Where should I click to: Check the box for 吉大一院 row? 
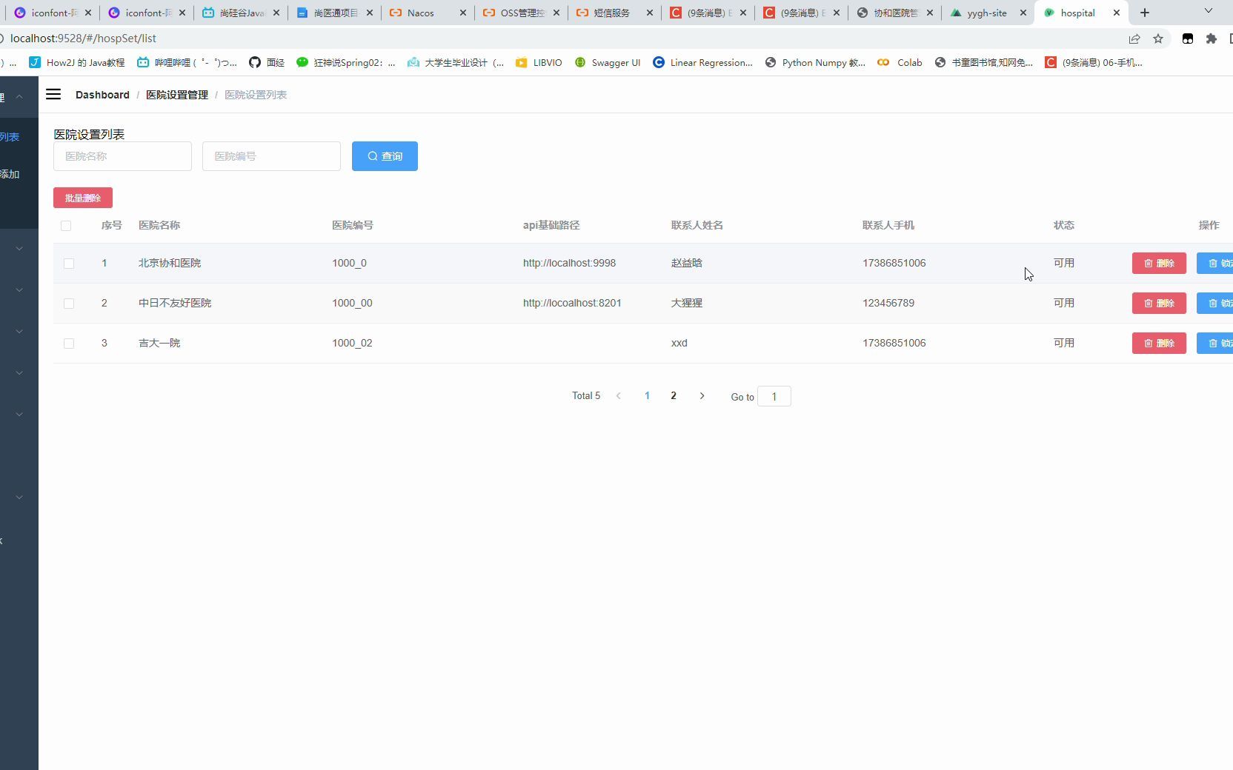[69, 344]
